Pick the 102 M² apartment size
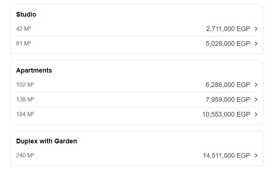 coord(25,85)
